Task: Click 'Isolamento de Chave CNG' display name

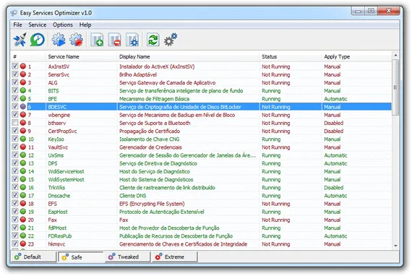Action: pos(149,139)
